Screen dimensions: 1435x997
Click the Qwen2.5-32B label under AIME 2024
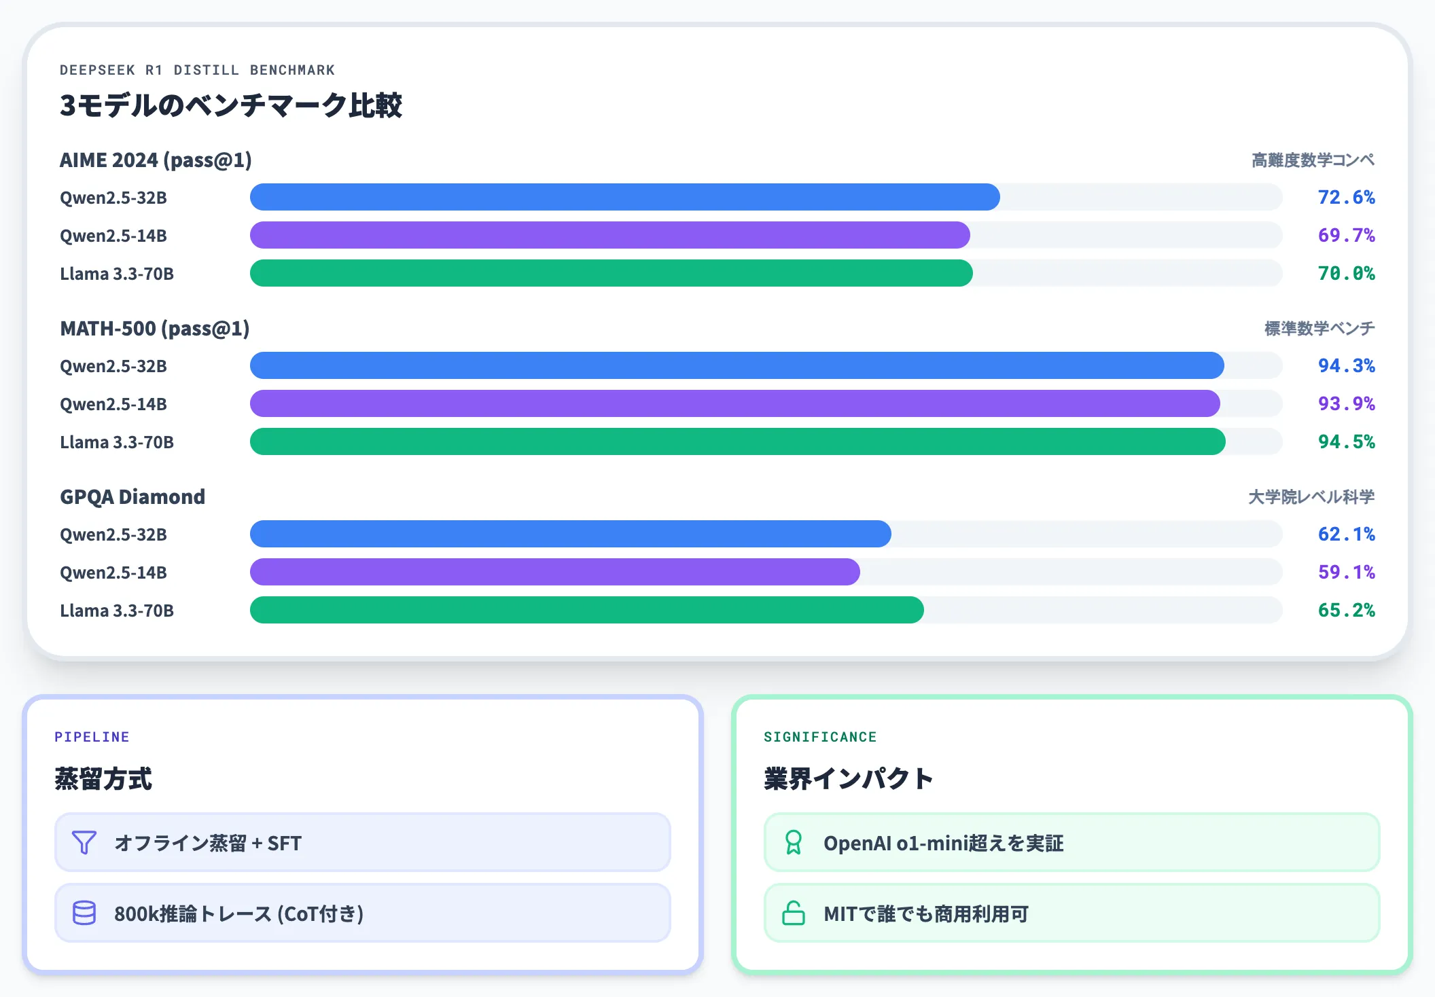pos(113,198)
